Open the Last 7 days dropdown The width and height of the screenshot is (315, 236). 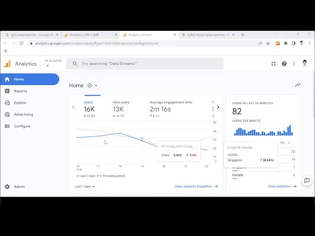(x=85, y=187)
